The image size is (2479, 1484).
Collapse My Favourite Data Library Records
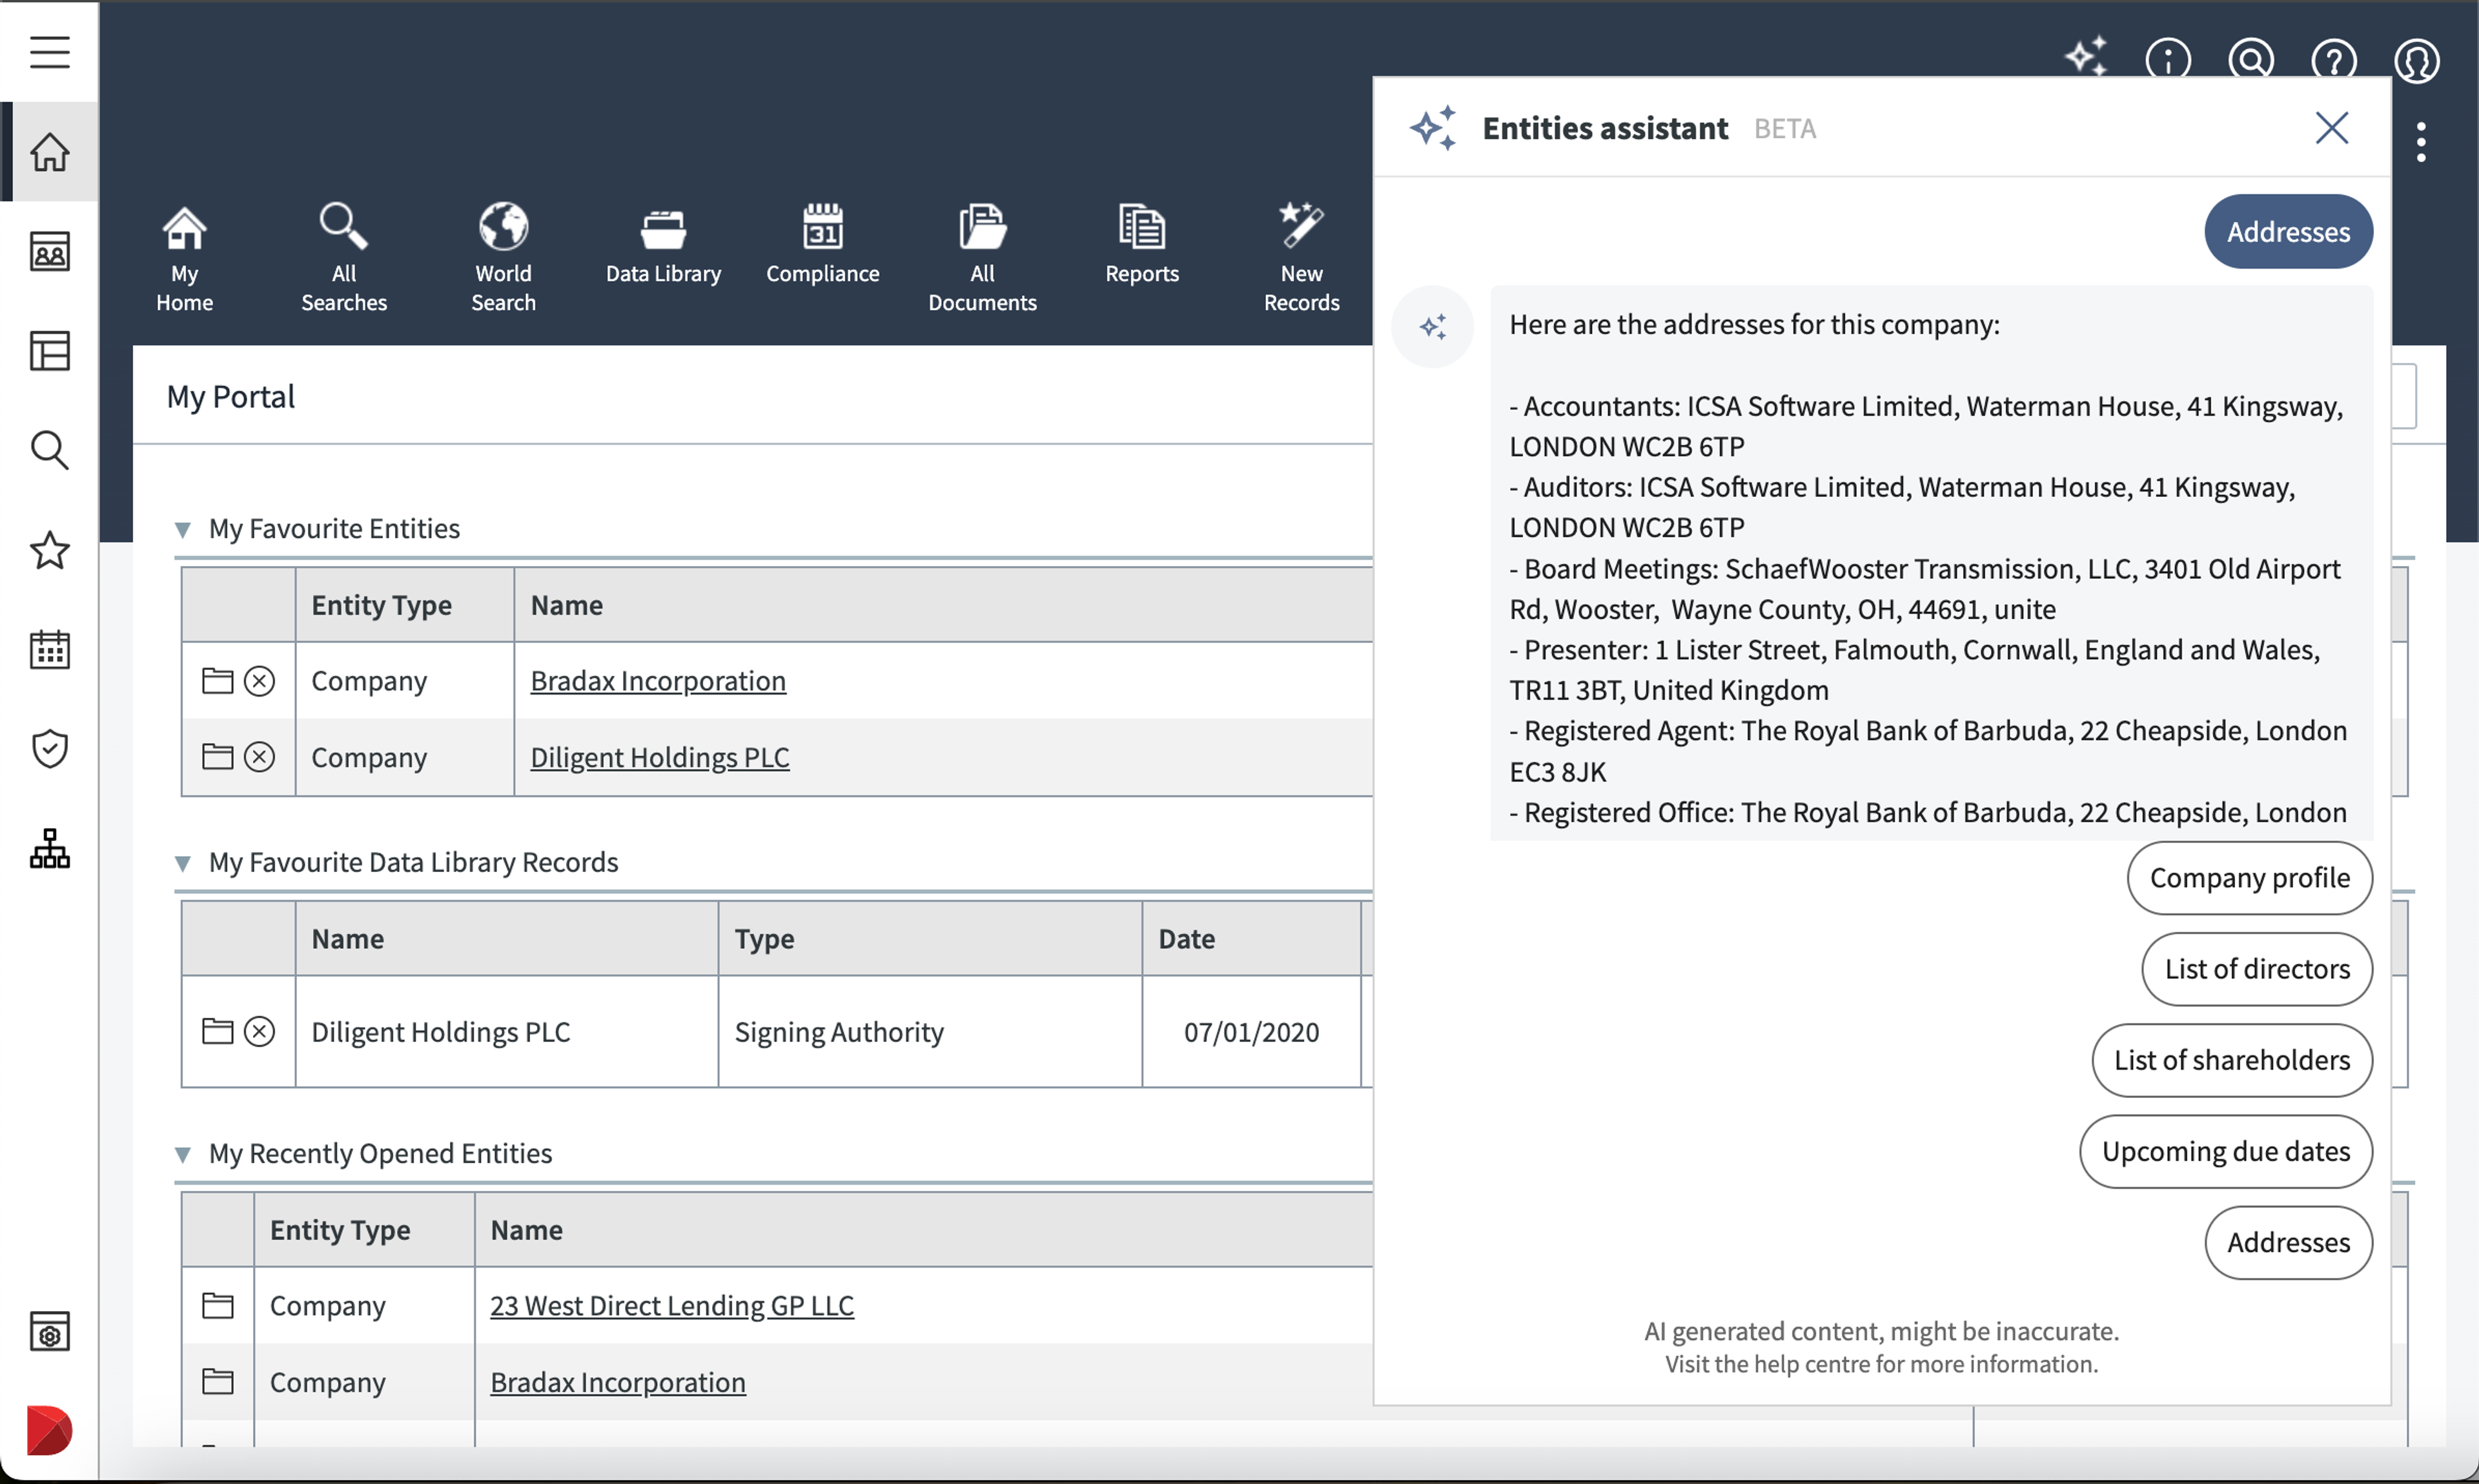click(182, 863)
